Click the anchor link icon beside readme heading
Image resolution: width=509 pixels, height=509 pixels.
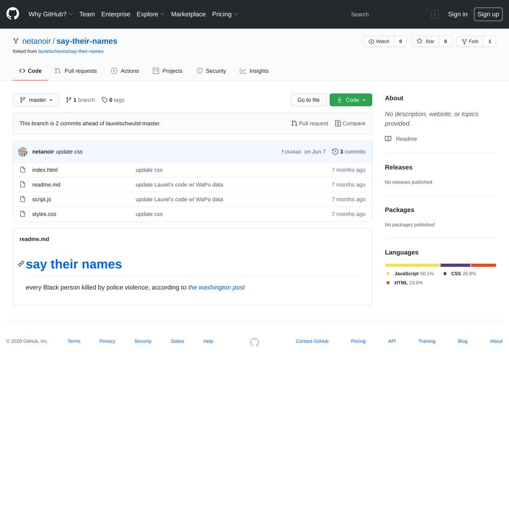pos(21,264)
